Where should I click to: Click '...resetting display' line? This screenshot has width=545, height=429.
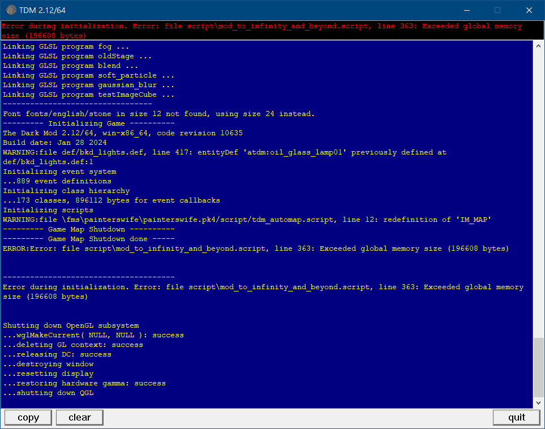[x=48, y=374]
